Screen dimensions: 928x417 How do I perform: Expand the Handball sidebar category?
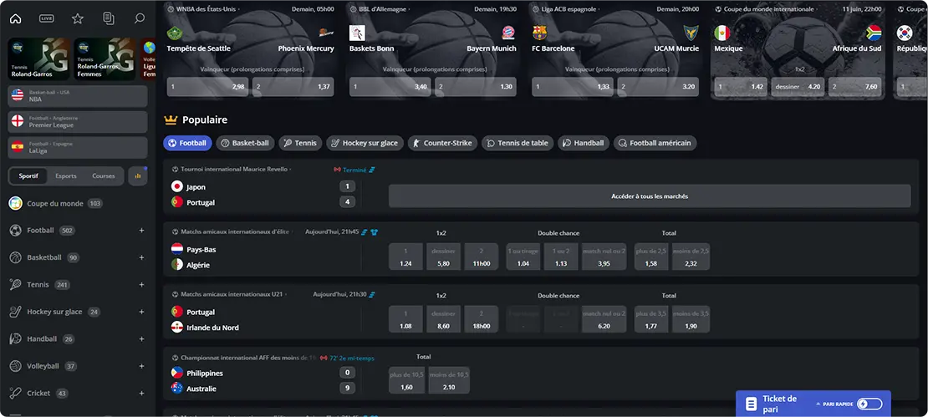point(141,339)
